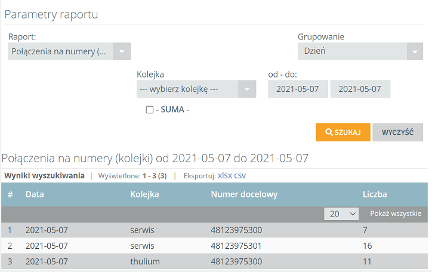The image size is (432, 272).
Task: Click number 48123975300 in thulium row
Action: click(236, 261)
